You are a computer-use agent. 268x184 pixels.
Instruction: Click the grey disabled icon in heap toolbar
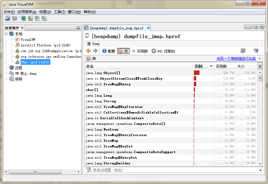click(x=243, y=51)
